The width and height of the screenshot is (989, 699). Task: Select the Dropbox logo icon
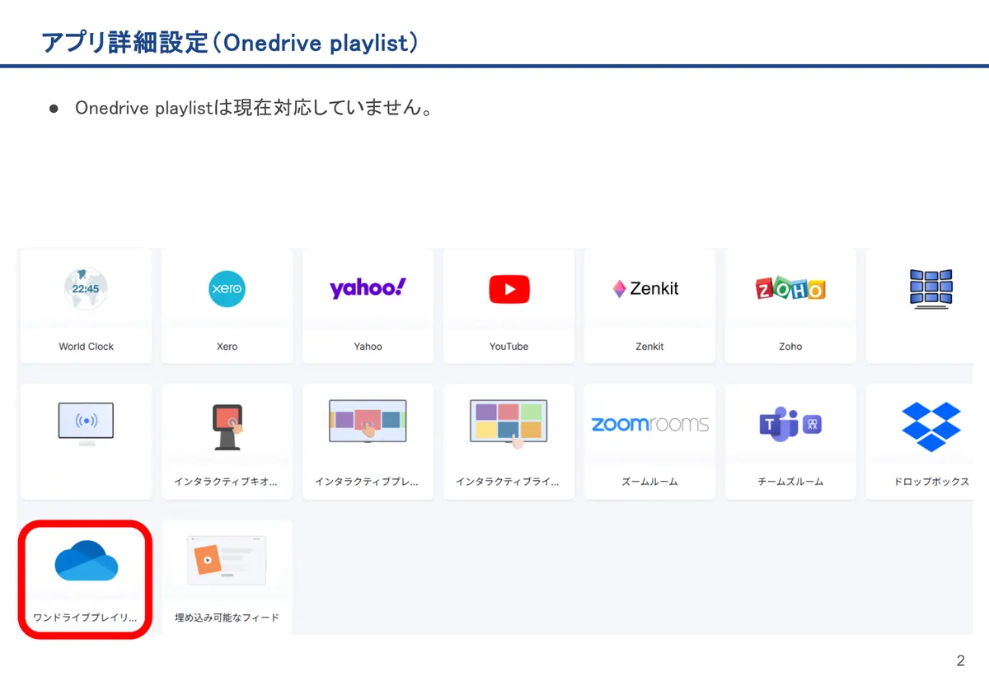point(931,426)
